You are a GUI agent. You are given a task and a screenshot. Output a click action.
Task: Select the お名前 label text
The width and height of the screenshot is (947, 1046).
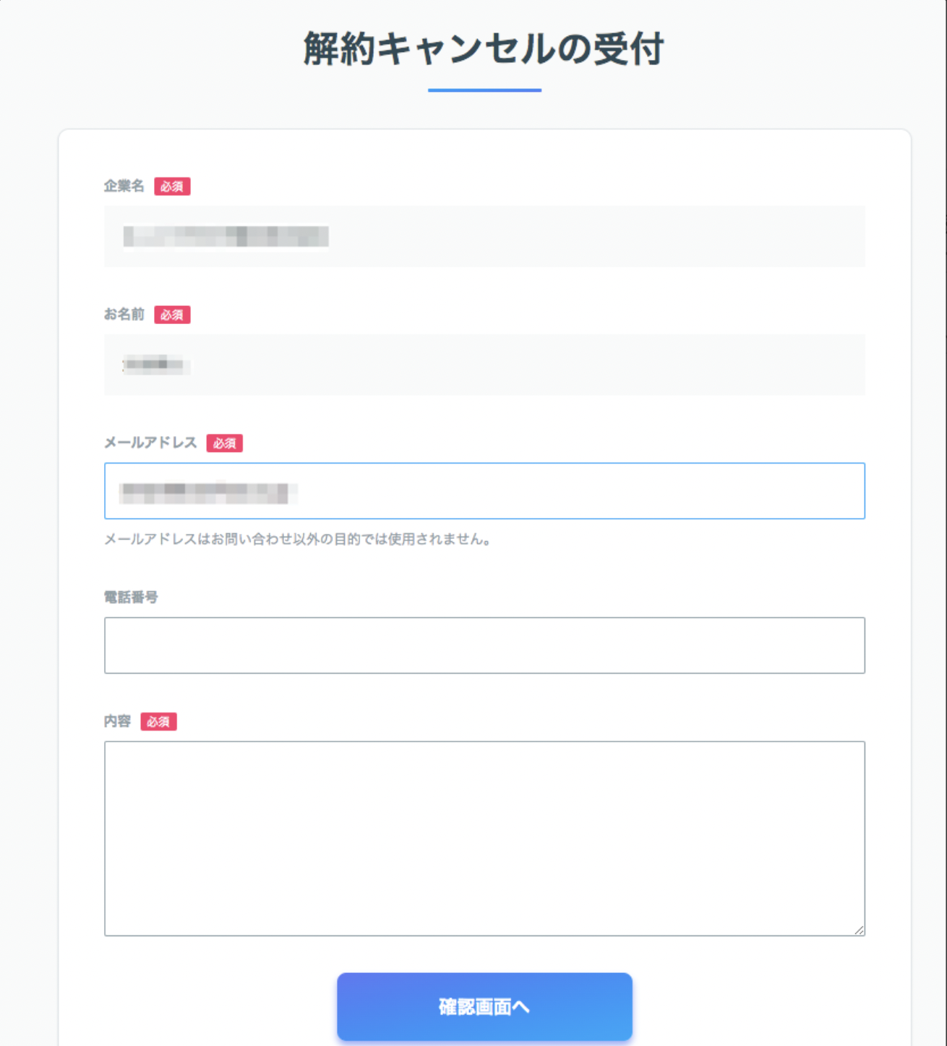click(x=124, y=314)
